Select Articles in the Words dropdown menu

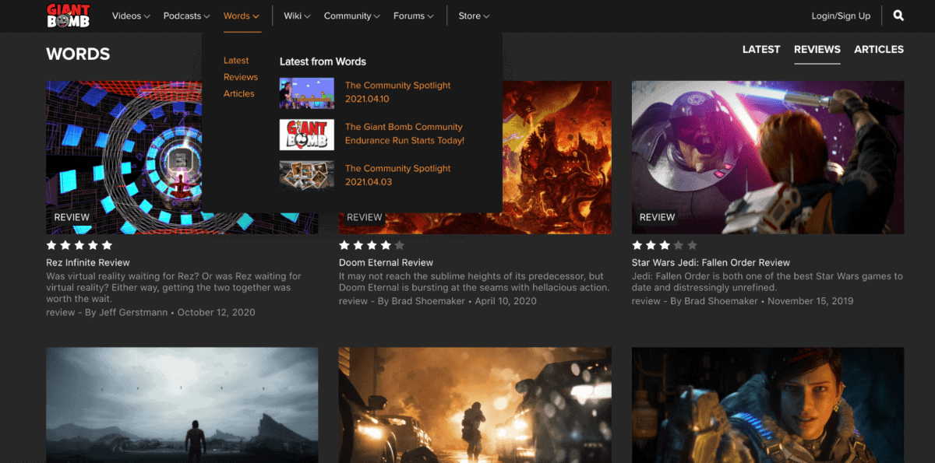click(x=239, y=93)
